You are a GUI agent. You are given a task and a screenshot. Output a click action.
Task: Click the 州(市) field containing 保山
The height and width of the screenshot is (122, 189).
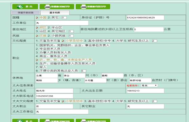(x=74, y=76)
